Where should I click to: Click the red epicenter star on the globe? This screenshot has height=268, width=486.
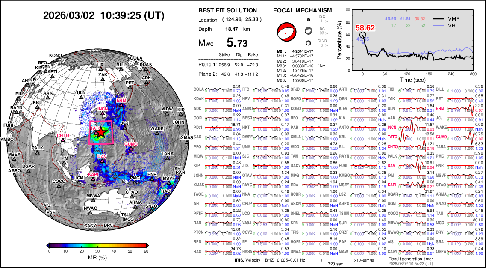tap(100, 133)
